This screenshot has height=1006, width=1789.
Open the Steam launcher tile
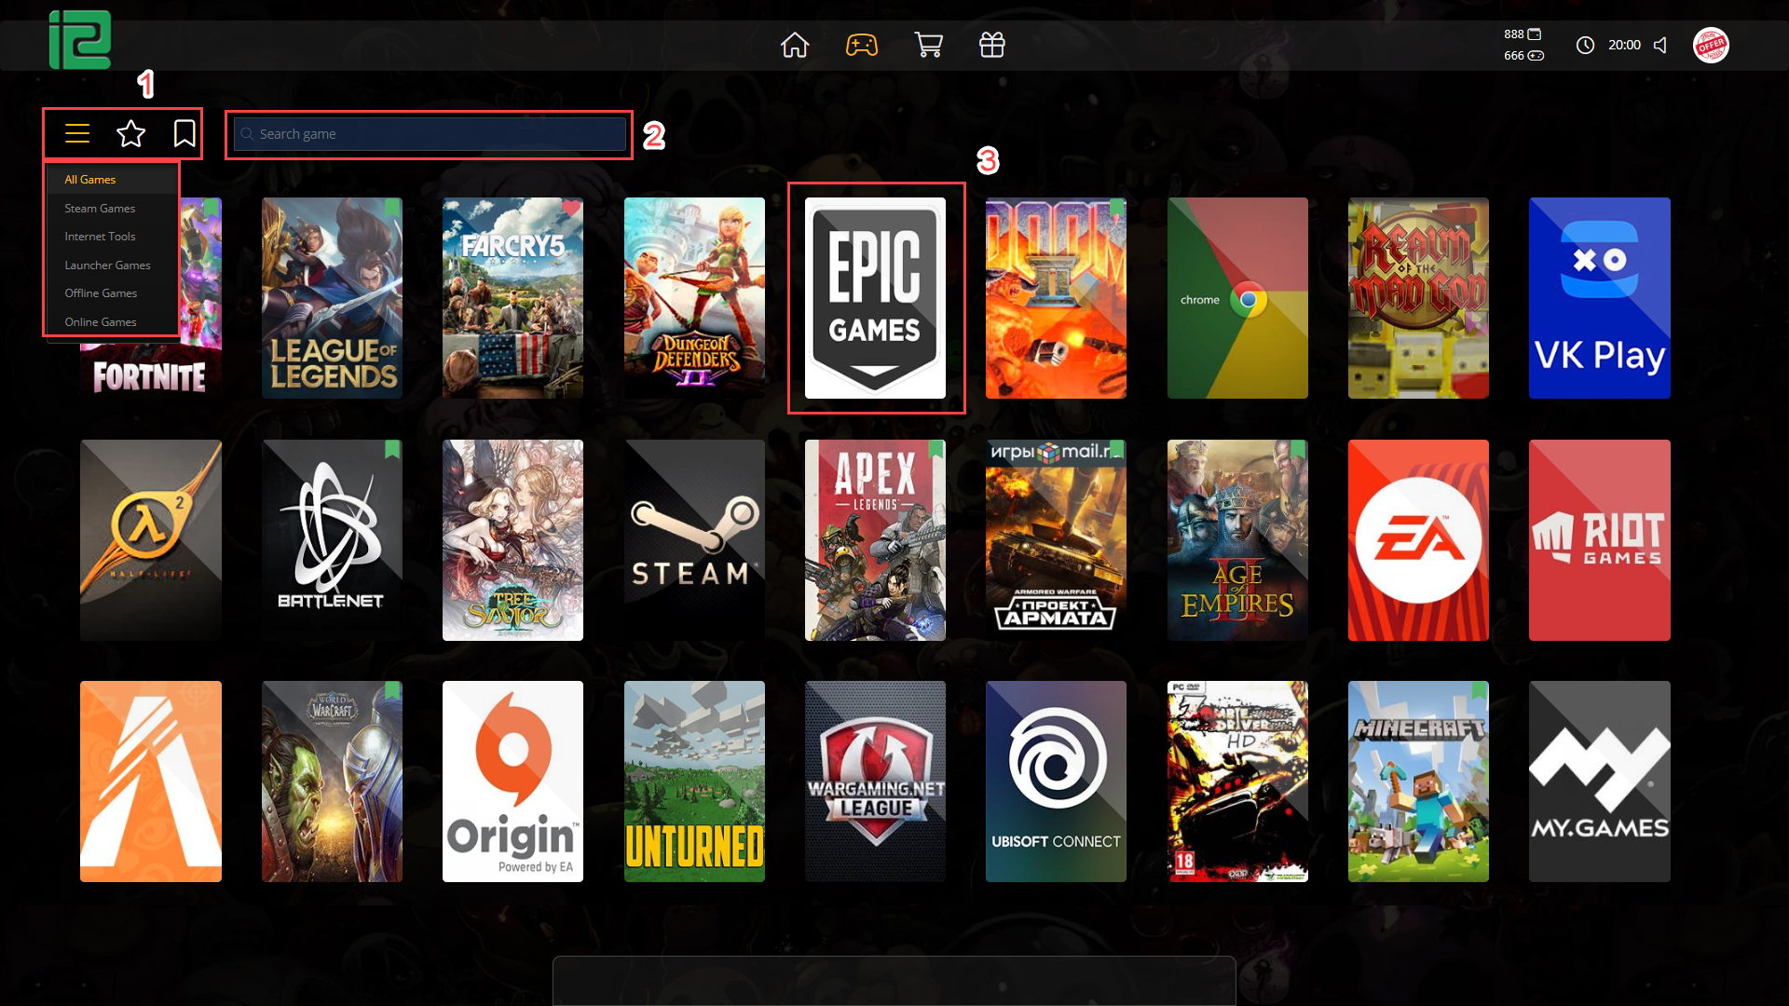tap(694, 540)
